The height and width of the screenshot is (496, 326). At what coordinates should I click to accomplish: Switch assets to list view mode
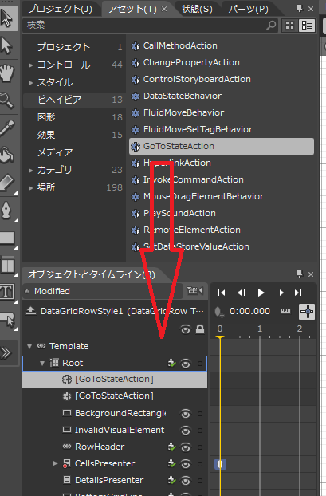click(x=307, y=26)
